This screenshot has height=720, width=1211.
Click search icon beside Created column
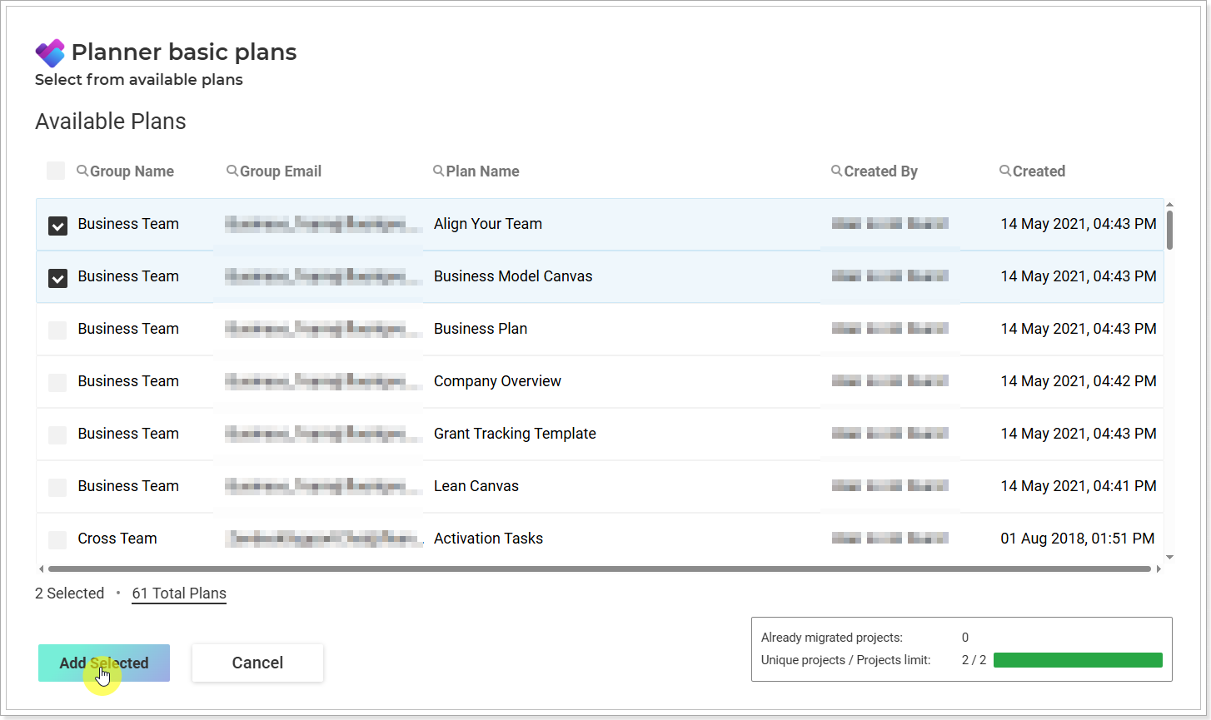coord(1005,171)
